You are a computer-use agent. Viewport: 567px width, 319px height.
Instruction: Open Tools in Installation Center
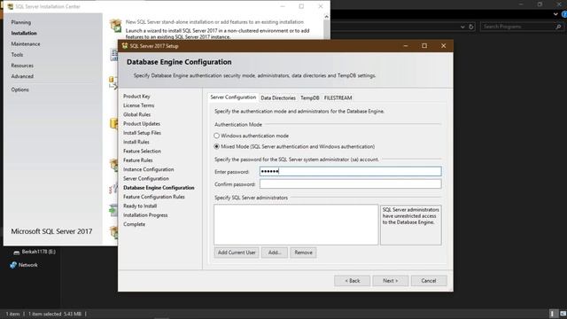(17, 55)
